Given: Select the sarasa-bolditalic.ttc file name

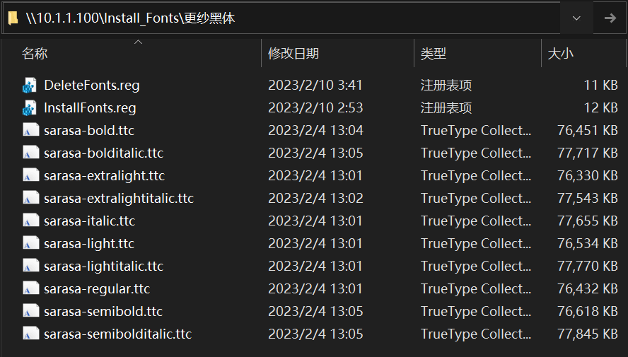Looking at the screenshot, I should tap(103, 153).
